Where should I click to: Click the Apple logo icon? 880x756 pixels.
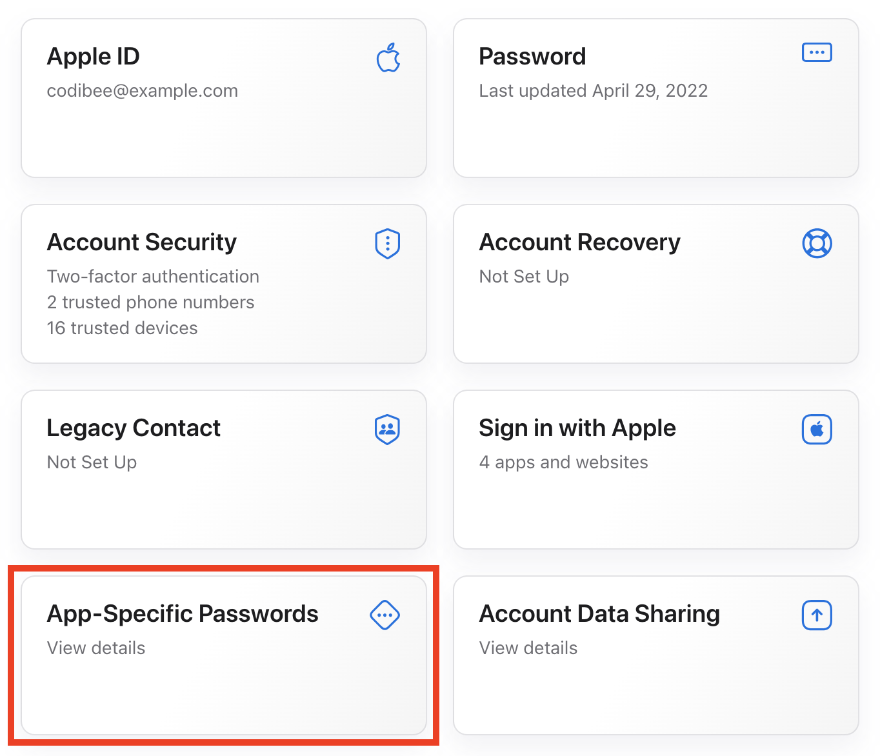click(x=388, y=58)
